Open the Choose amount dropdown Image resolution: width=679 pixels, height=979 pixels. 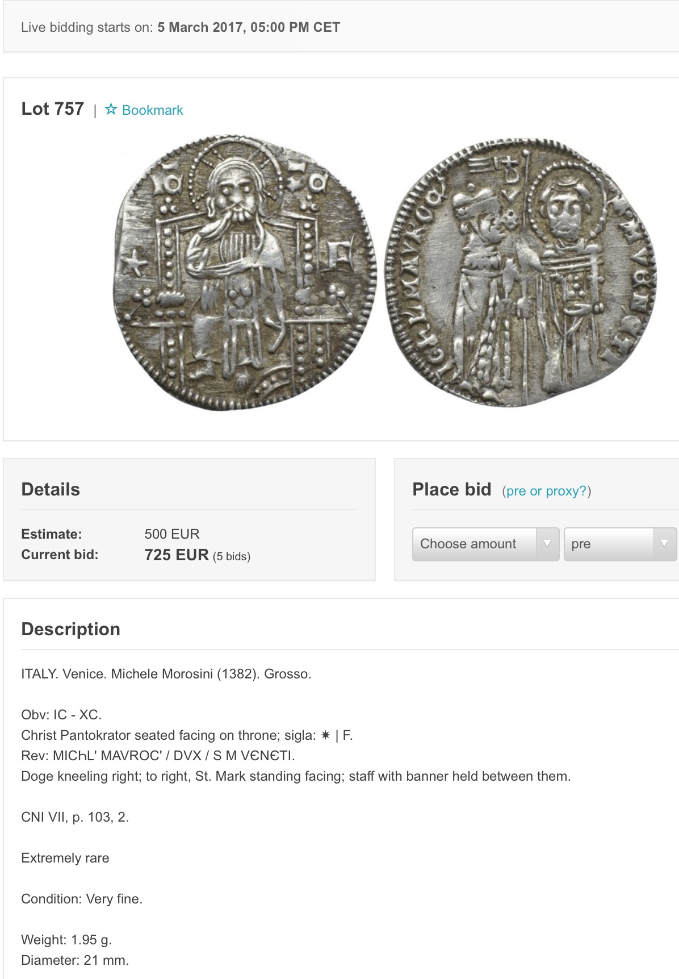pyautogui.click(x=485, y=544)
